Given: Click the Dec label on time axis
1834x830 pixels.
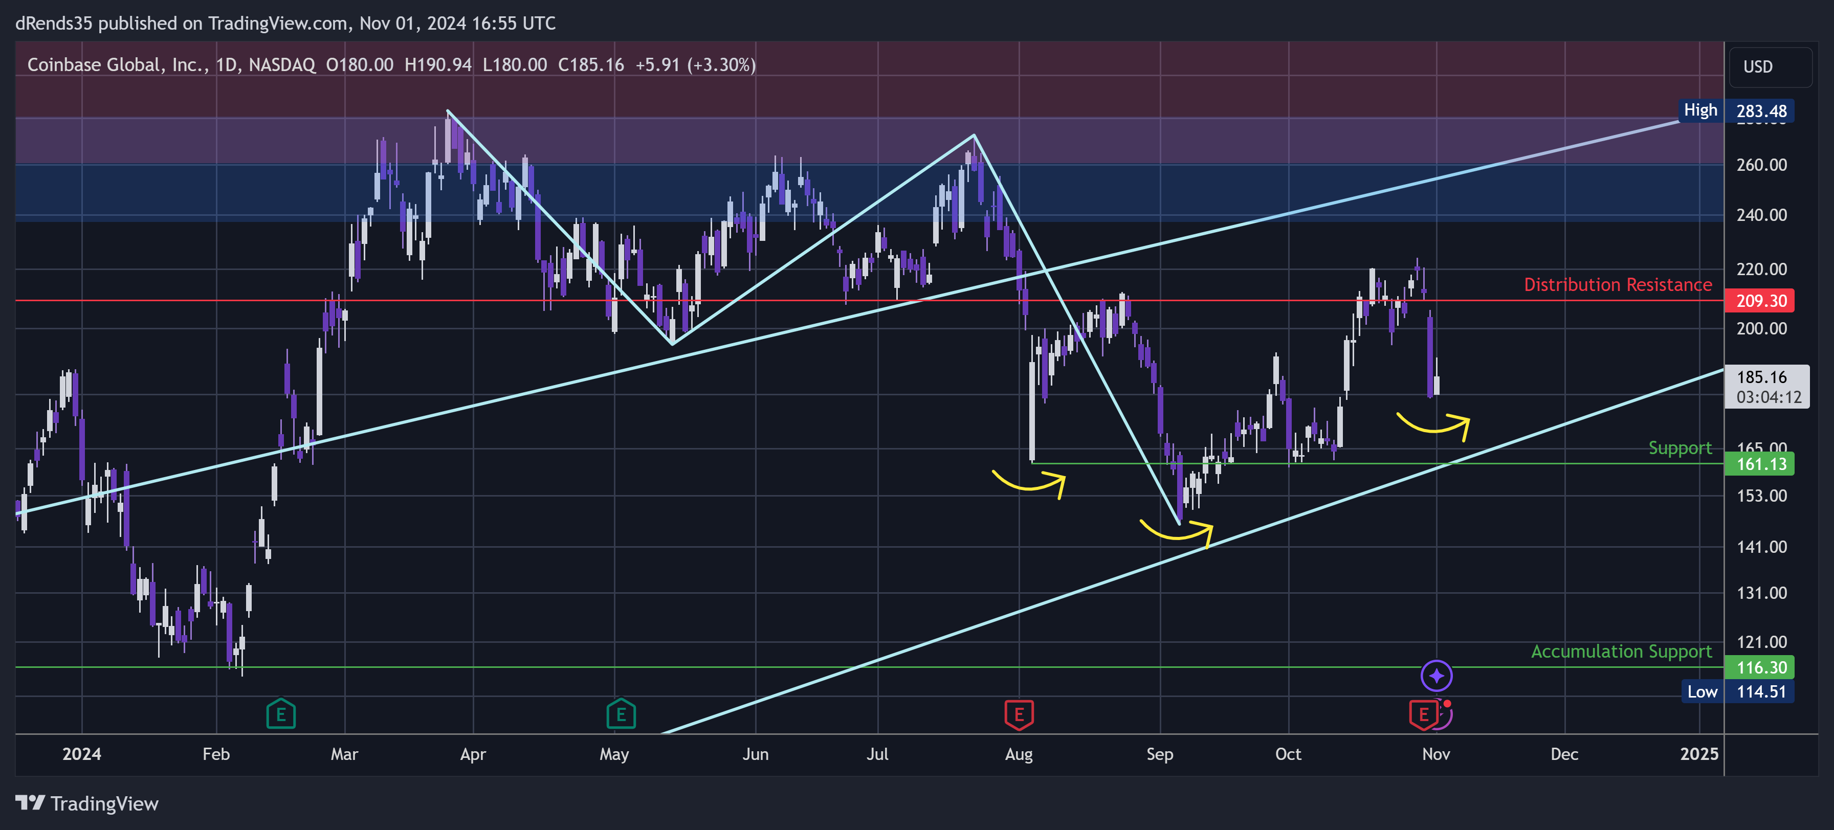Looking at the screenshot, I should click(1564, 754).
